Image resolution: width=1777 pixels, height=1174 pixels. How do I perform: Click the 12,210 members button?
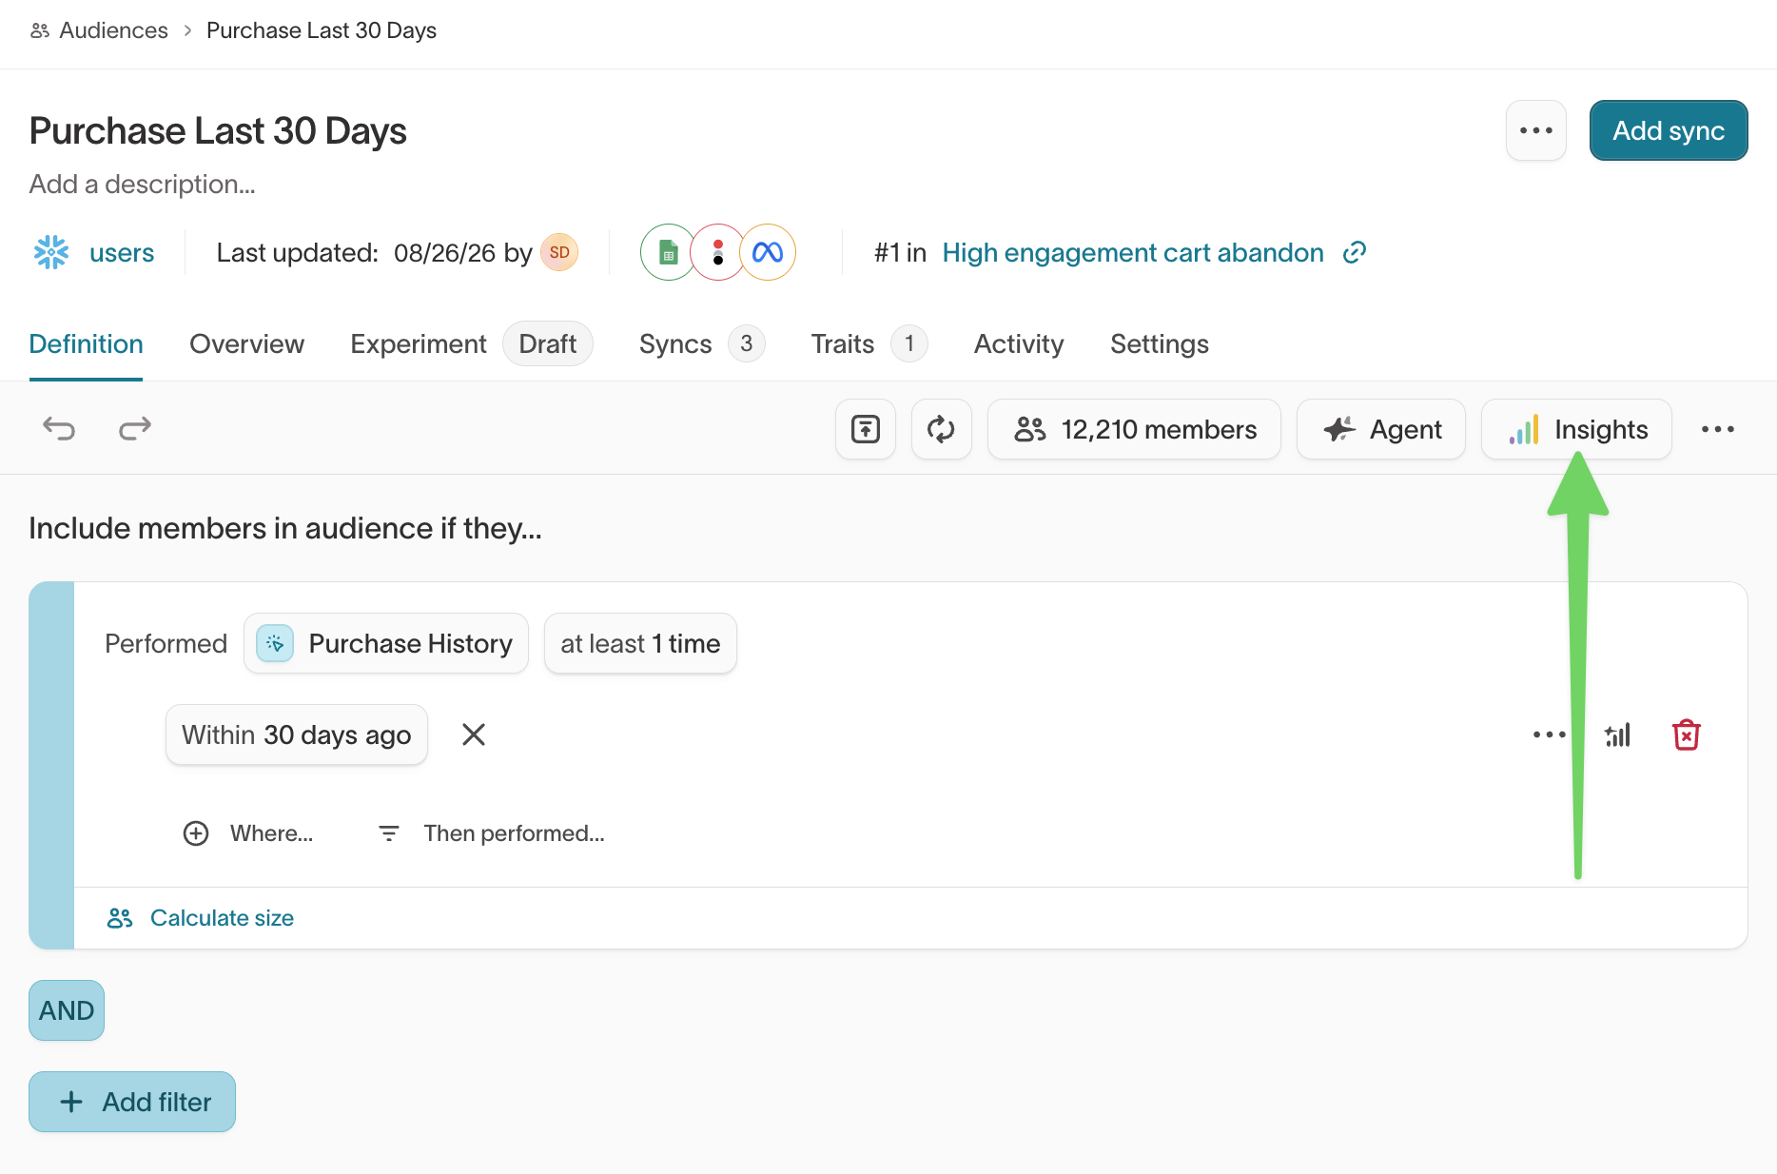click(x=1134, y=429)
